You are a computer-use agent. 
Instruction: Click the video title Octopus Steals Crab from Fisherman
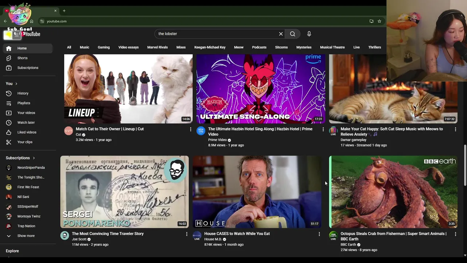(x=393, y=236)
